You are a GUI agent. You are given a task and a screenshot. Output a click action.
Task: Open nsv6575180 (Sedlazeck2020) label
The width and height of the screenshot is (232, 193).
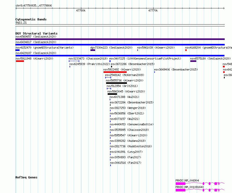pyautogui.click(x=210, y=59)
